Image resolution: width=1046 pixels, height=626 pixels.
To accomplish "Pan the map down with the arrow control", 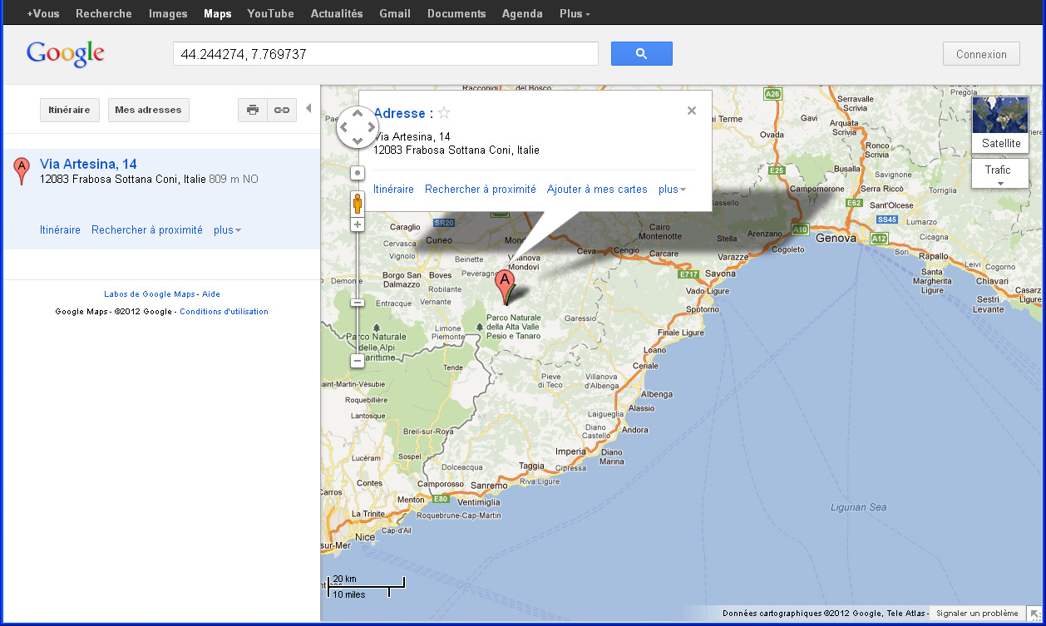I will click(x=358, y=141).
